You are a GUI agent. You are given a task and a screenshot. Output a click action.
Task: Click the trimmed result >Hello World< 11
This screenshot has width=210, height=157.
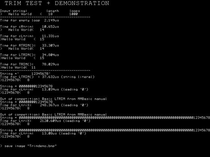point(18,67)
